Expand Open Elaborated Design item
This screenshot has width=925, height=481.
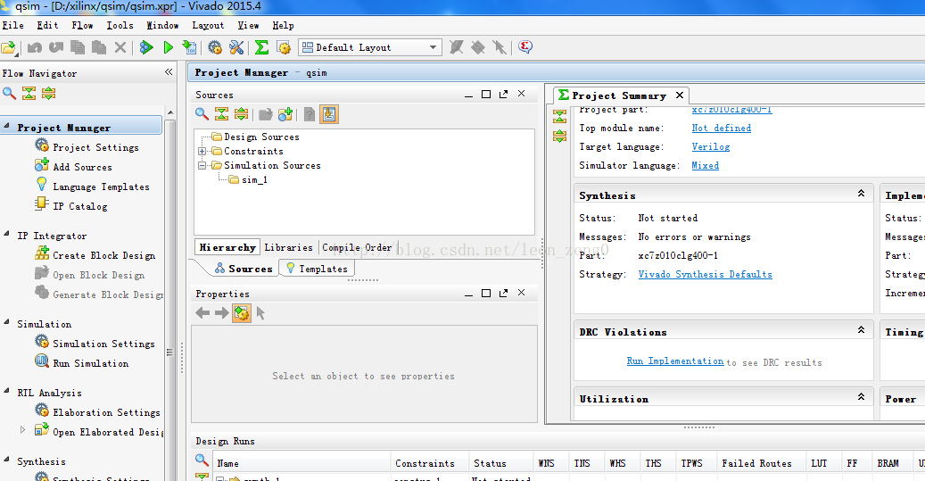tap(23, 430)
